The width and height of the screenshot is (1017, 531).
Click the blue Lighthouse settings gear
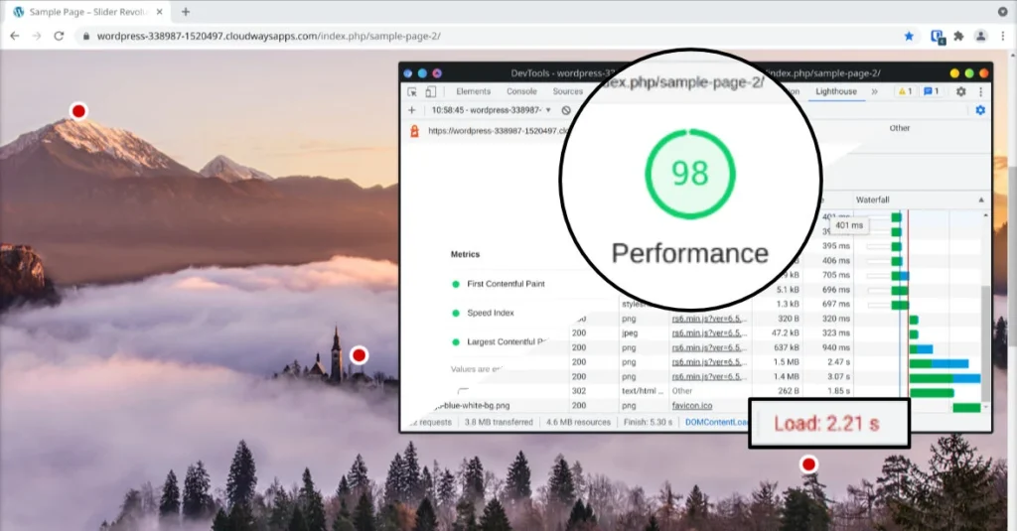coord(980,110)
